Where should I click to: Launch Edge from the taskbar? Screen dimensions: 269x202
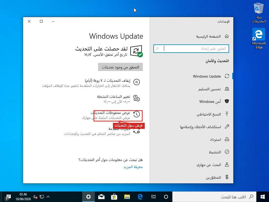click(x=140, y=197)
